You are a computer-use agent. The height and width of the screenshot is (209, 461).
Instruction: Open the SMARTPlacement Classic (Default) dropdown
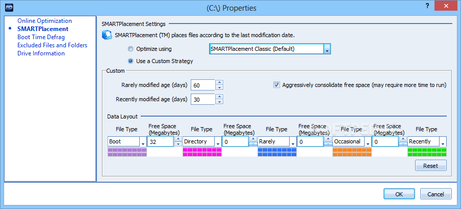point(327,49)
